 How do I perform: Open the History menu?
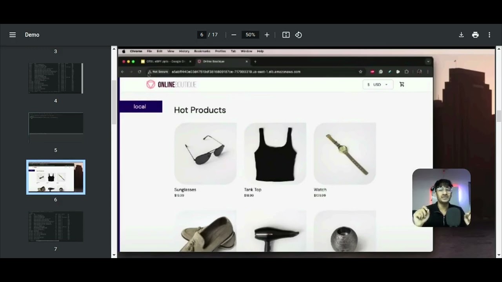184,51
